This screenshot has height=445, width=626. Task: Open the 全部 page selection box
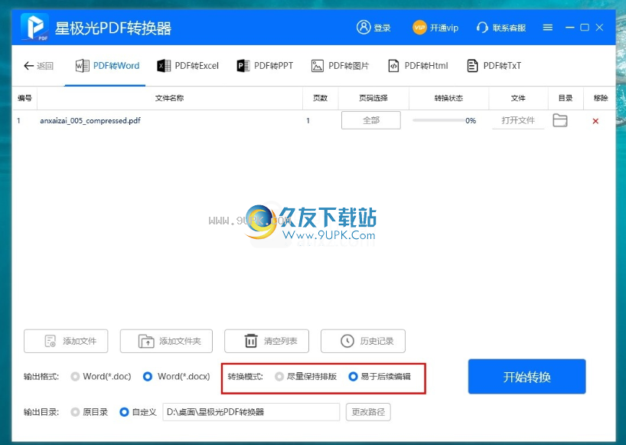(371, 120)
